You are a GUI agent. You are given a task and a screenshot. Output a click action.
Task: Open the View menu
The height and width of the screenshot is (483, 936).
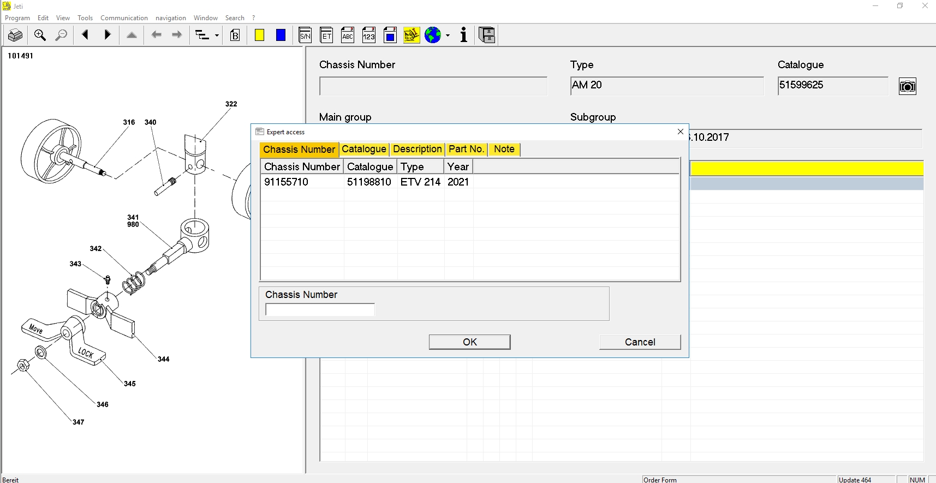[x=63, y=18]
